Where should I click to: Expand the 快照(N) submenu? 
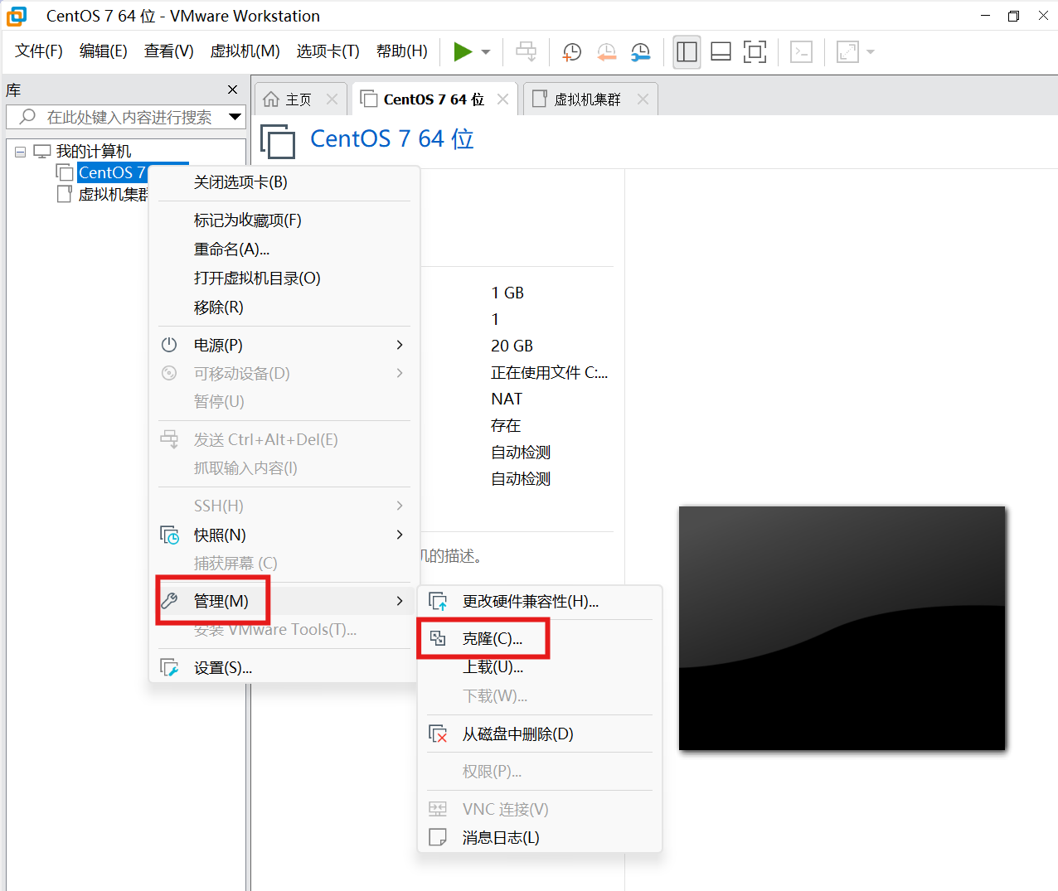[x=284, y=535]
